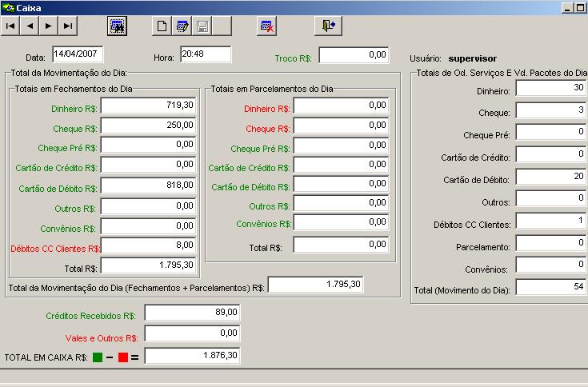This screenshot has width=588, height=387.
Task: Click the delete record icon with red X
Action: click(x=267, y=26)
